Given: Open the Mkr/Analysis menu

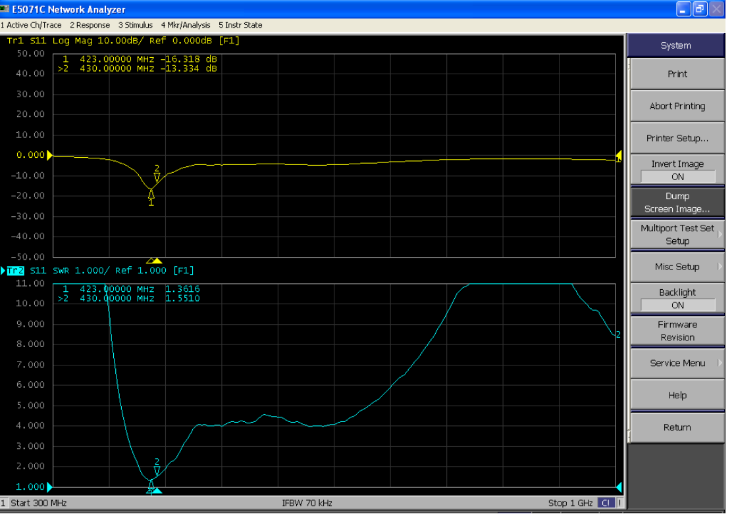Looking at the screenshot, I should [186, 25].
